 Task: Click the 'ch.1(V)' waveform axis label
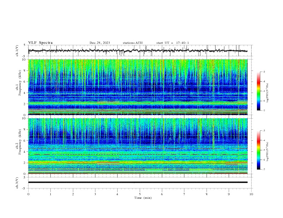tap(17, 51)
